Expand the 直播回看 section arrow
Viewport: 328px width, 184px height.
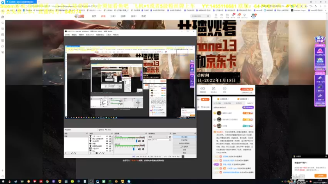coord(248,99)
